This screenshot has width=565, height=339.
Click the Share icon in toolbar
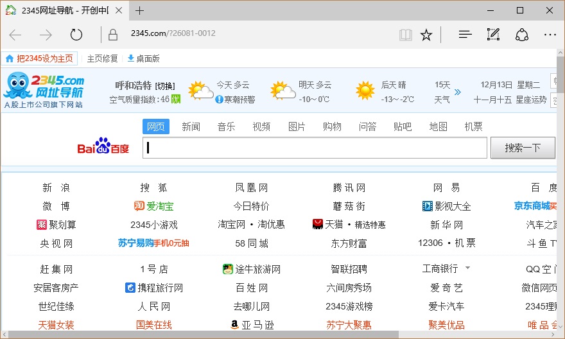point(522,35)
